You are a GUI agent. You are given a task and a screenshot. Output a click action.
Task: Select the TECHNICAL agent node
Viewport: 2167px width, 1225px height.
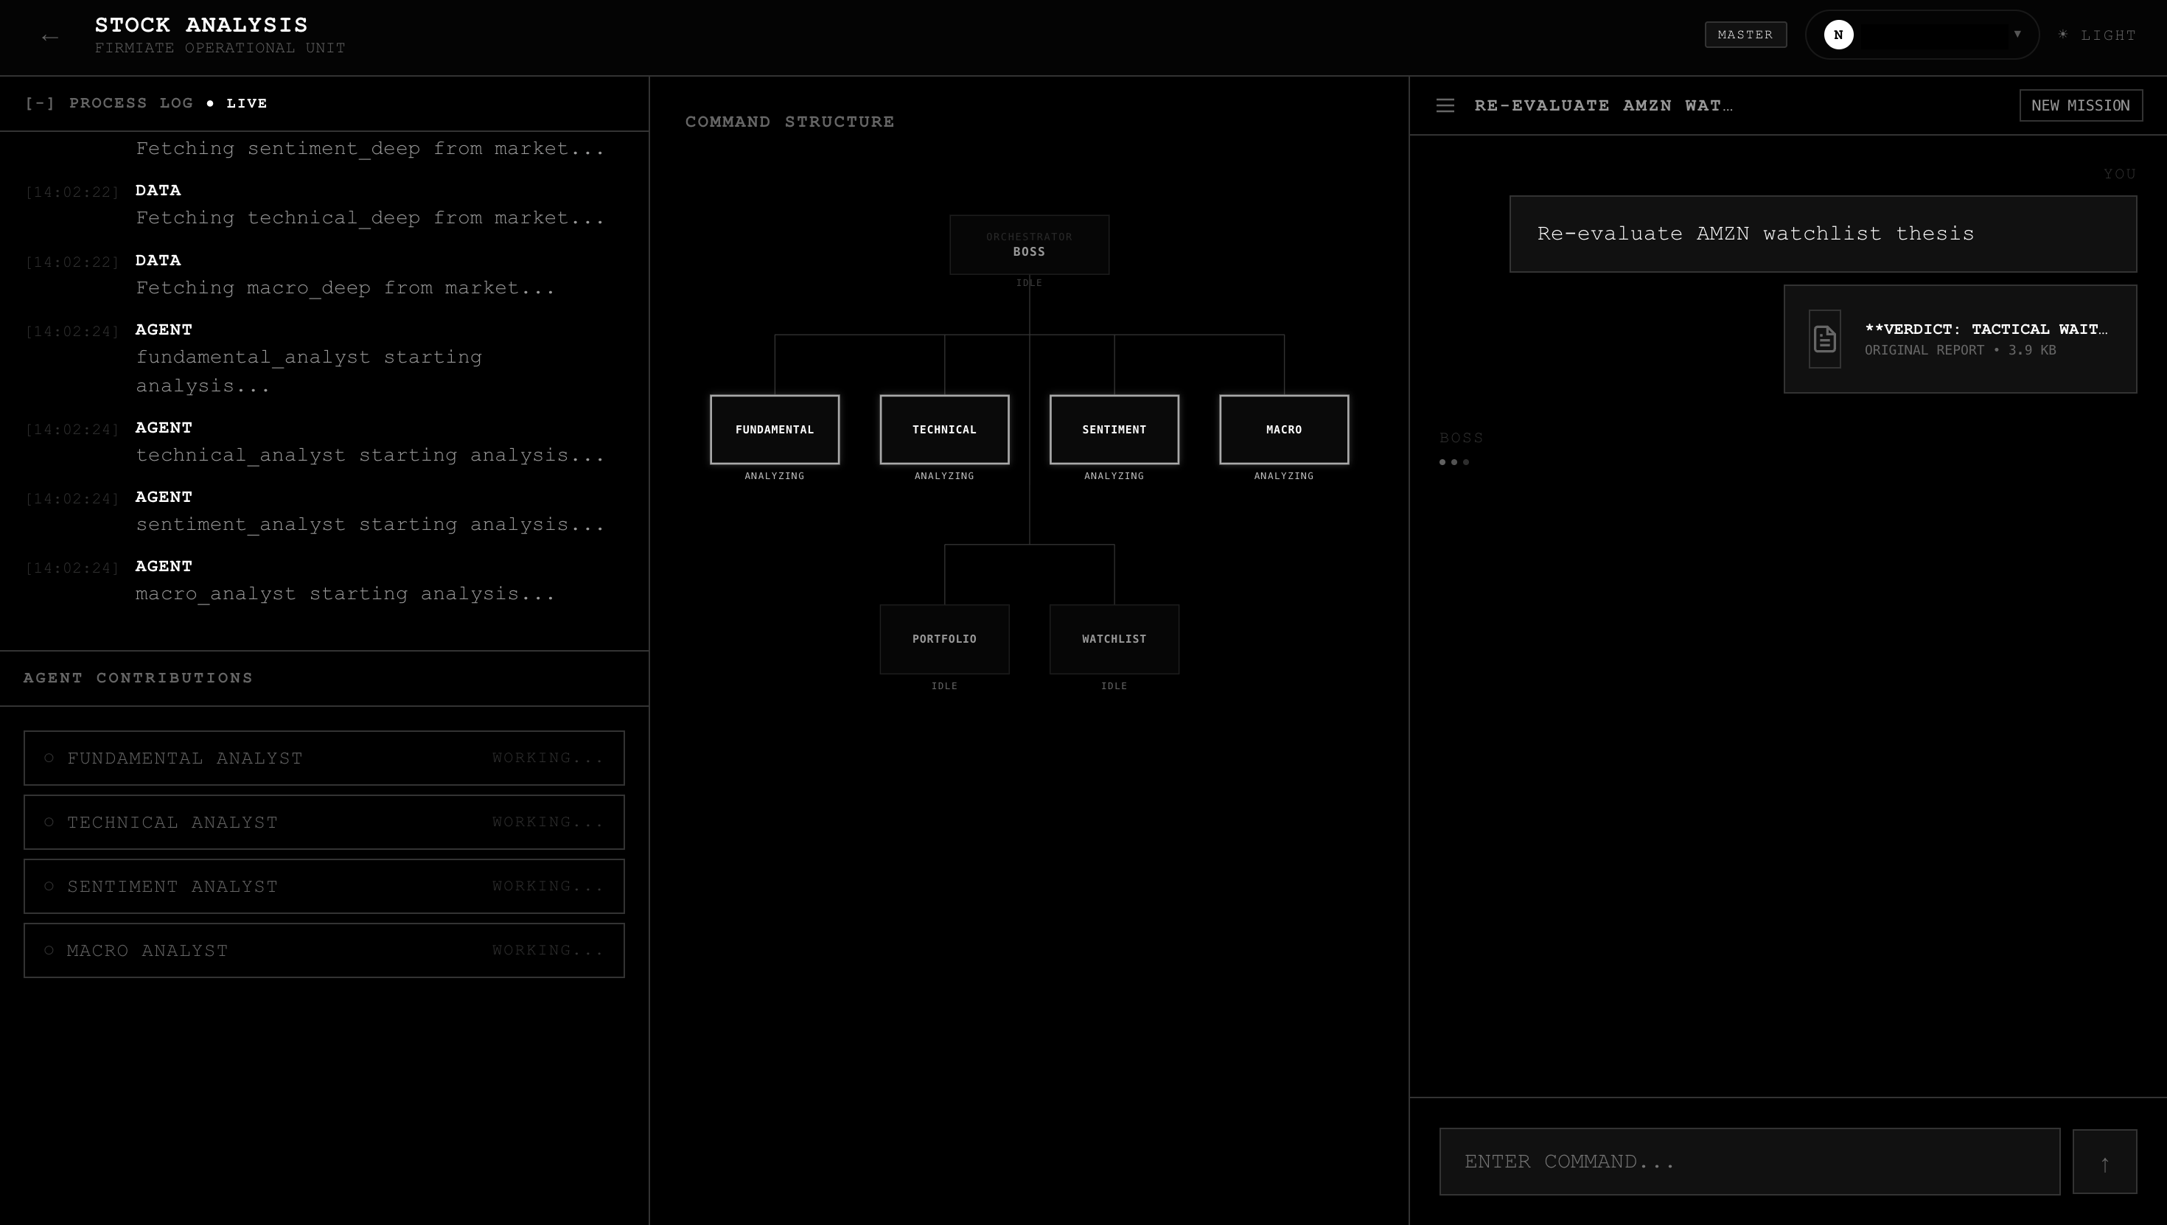944,429
